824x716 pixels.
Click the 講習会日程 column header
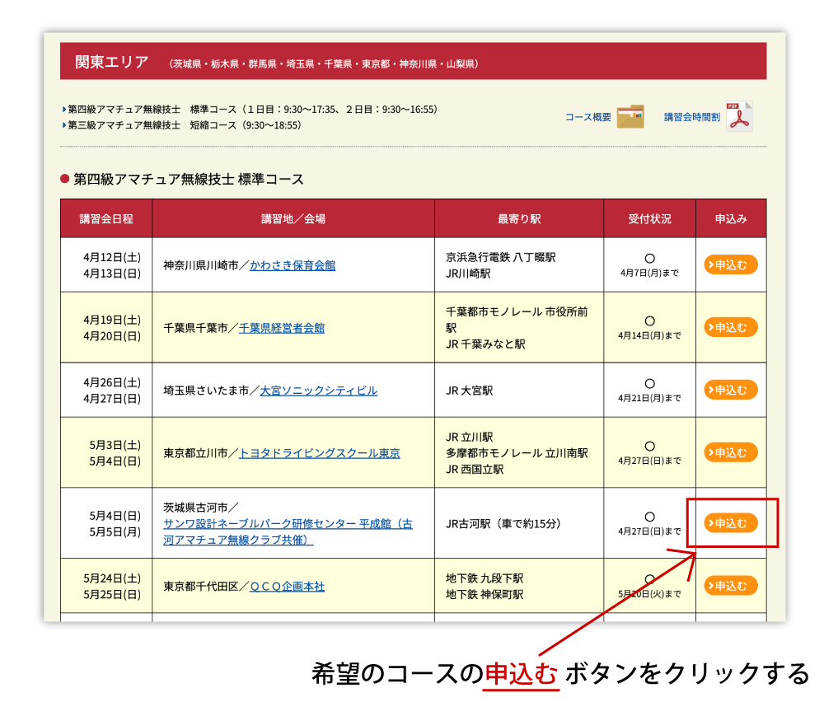click(106, 219)
